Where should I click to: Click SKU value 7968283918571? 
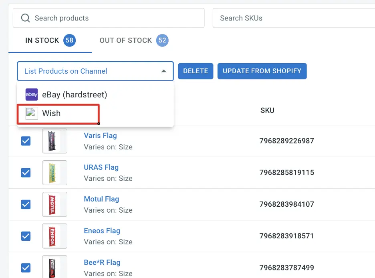[286, 236]
